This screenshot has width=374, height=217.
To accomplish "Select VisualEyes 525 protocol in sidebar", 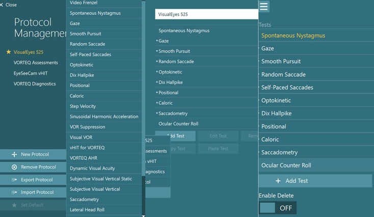I will [x=29, y=52].
